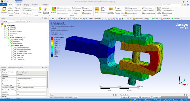This screenshot has width=190, height=101.
Task: Open the Find tool
Action: click(x=17, y=11)
